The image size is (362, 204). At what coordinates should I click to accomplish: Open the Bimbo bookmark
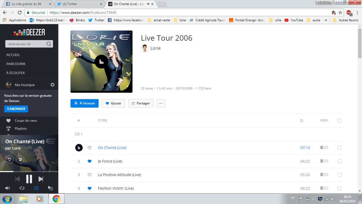click(77, 20)
